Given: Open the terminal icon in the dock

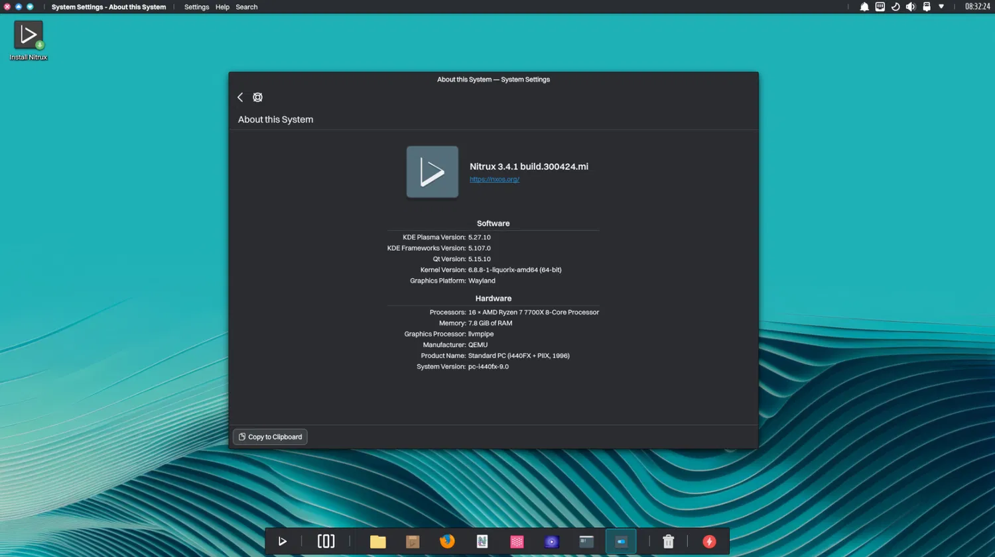Looking at the screenshot, I should click(x=586, y=542).
